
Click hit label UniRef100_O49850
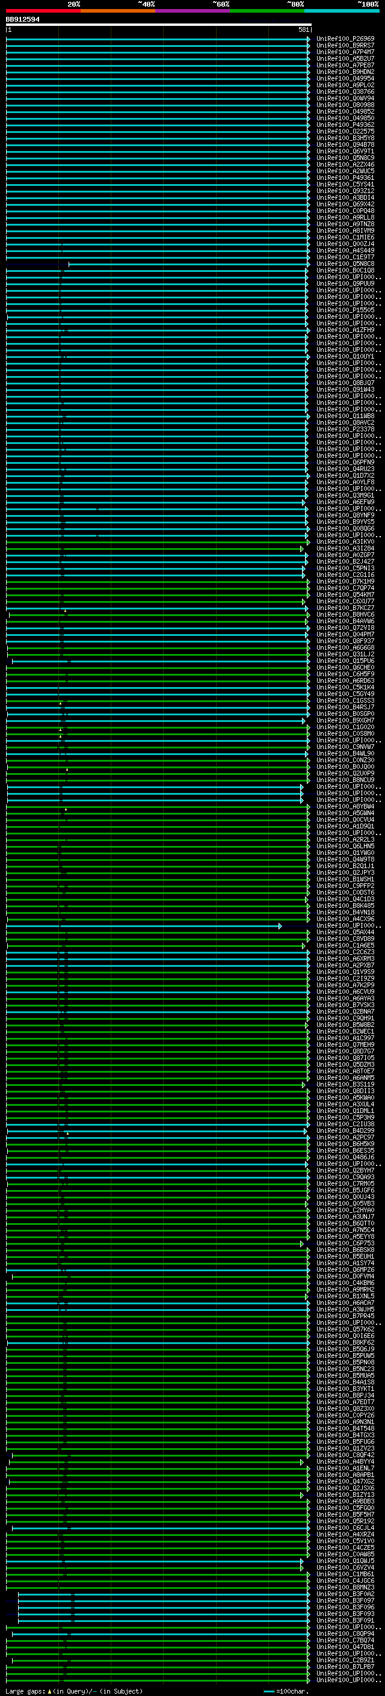click(x=345, y=118)
